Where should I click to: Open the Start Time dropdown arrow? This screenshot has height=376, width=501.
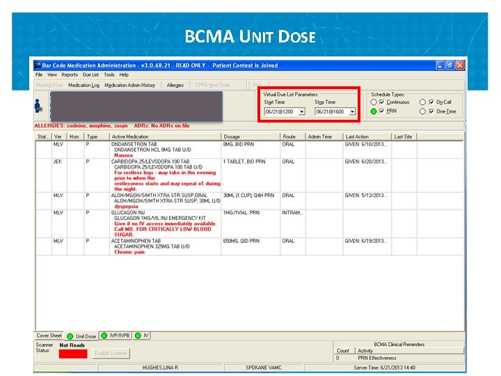click(301, 111)
